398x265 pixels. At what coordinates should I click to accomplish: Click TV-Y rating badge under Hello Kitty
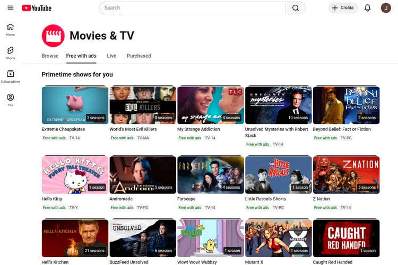[x=74, y=207]
